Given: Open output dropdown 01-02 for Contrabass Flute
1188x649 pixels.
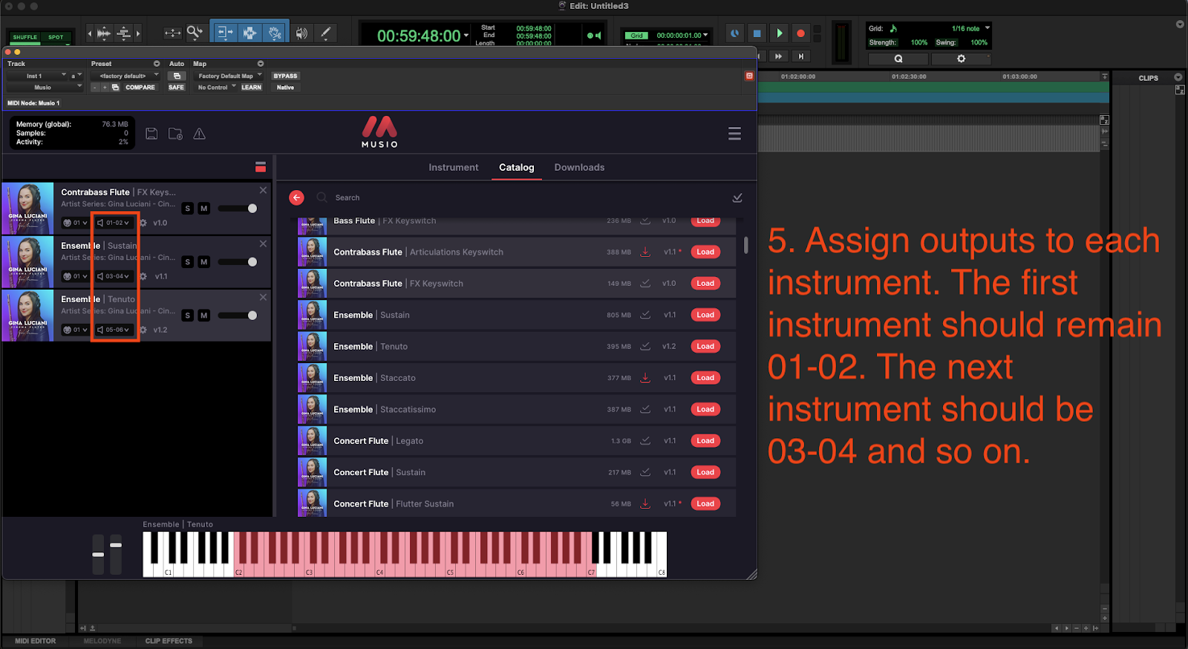Looking at the screenshot, I should pyautogui.click(x=114, y=223).
